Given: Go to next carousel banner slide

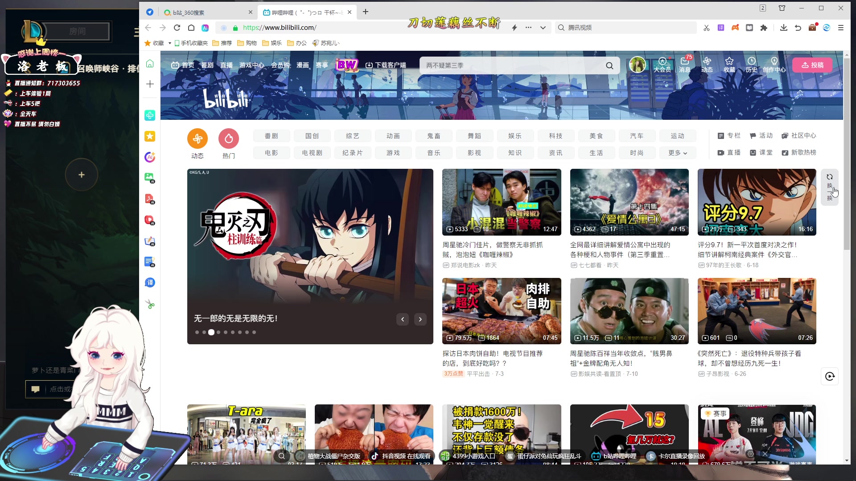Looking at the screenshot, I should (420, 319).
